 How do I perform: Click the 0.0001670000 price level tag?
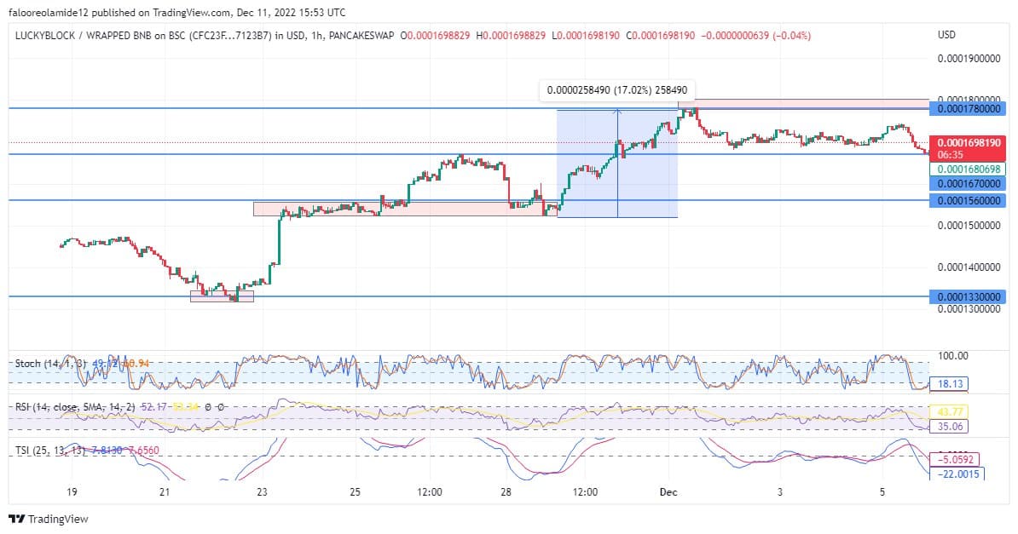point(968,184)
